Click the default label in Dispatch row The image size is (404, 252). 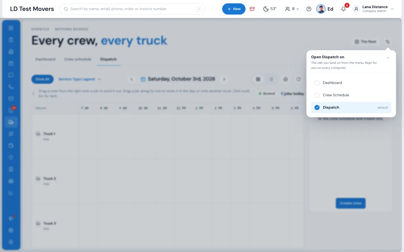(383, 108)
